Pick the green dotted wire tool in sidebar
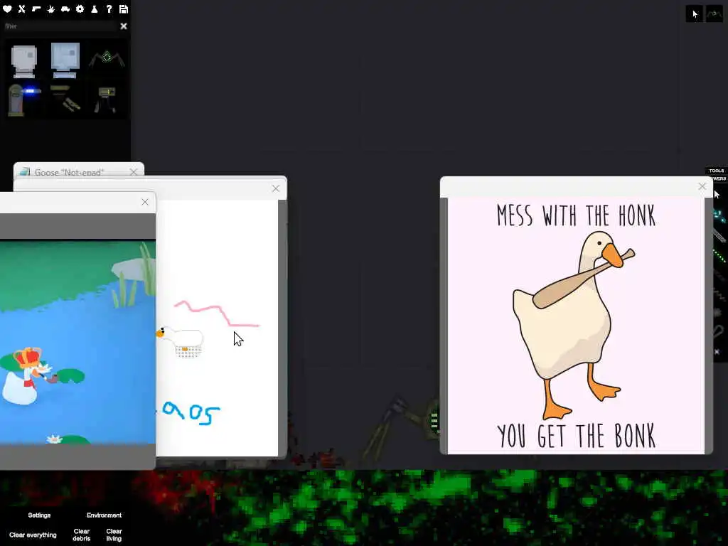Viewport: 728px width, 546px height. coord(719,256)
